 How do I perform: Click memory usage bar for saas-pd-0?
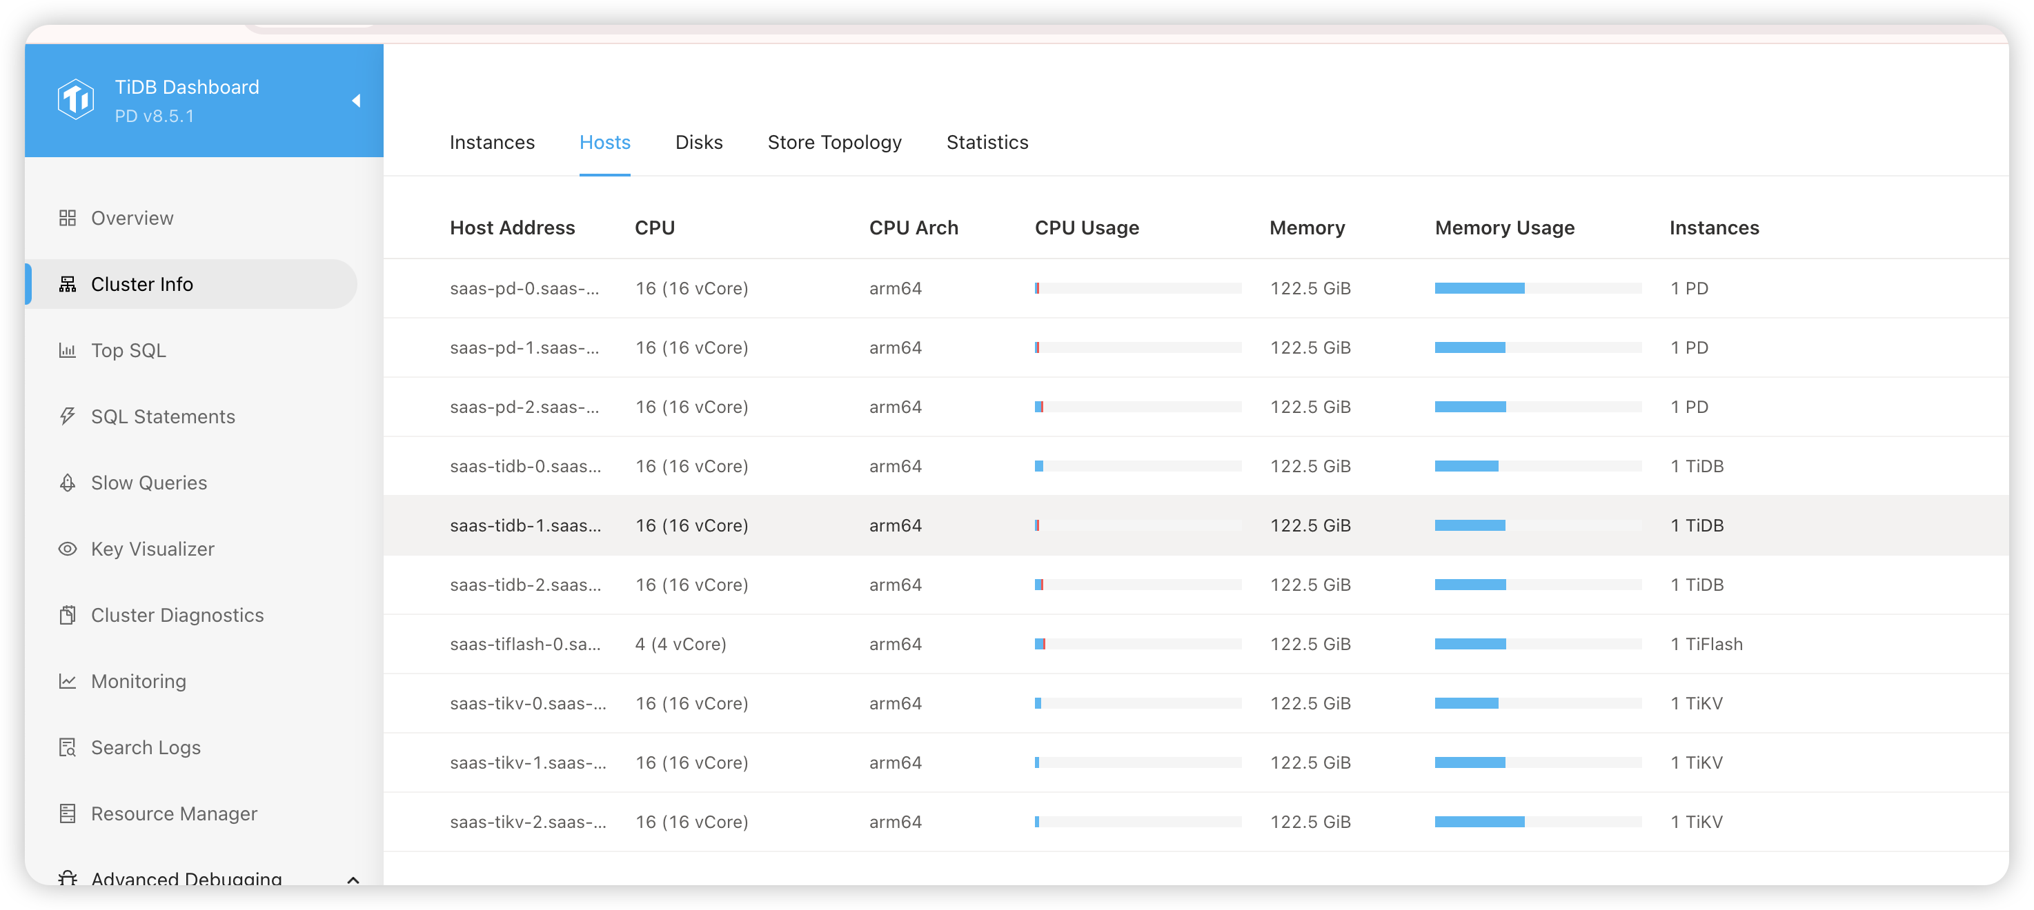[1537, 288]
